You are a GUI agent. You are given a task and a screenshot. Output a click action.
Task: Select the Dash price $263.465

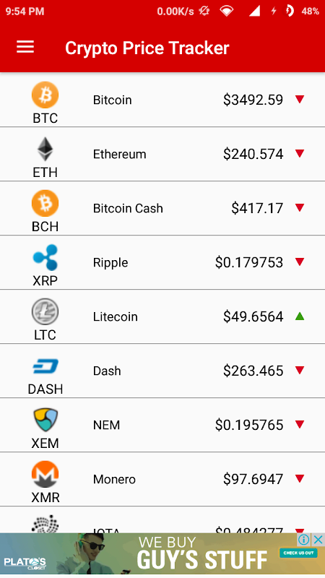point(253,371)
